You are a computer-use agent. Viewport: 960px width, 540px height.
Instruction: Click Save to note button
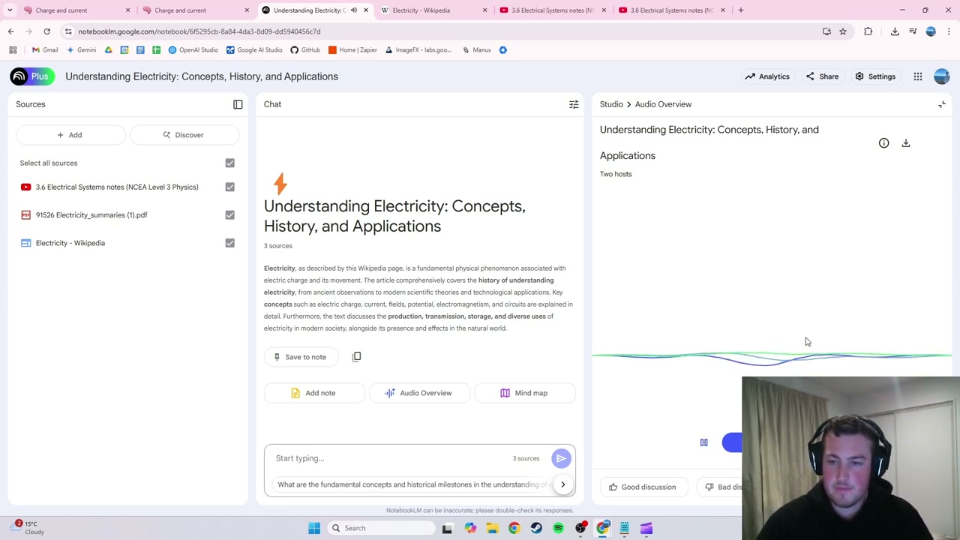[300, 357]
